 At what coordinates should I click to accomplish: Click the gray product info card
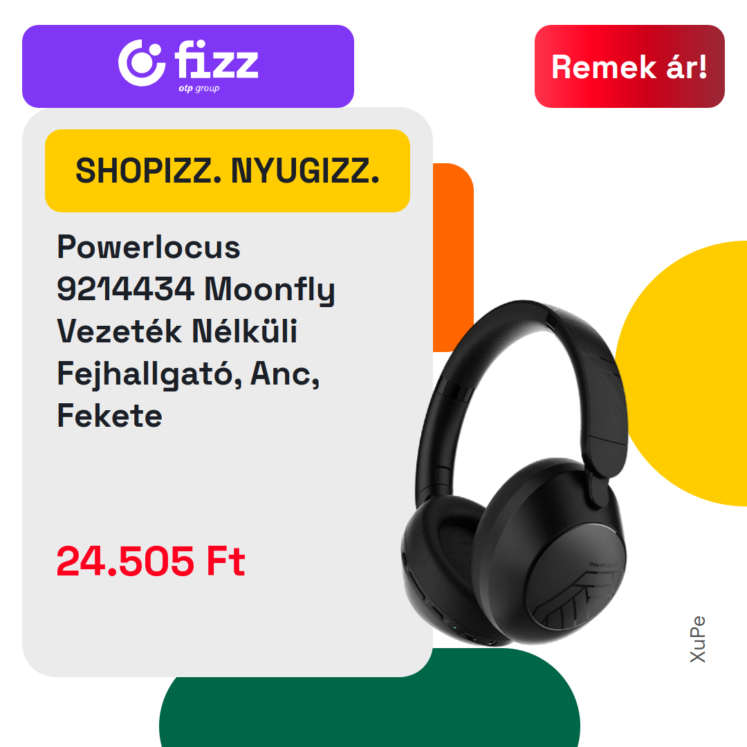click(228, 392)
